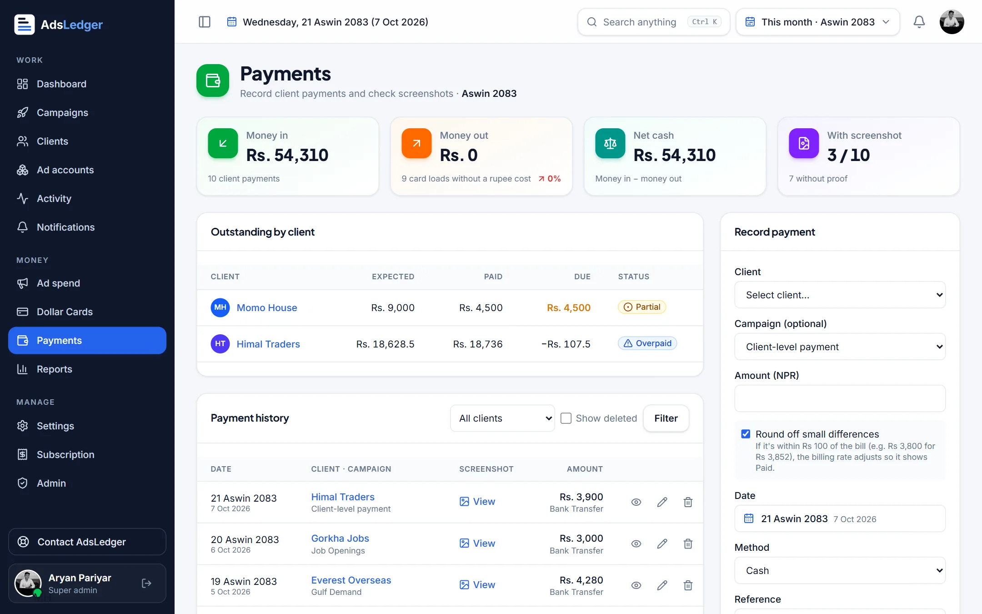View screenshot for Gorkha Jobs payment
982x614 pixels.
(477, 543)
